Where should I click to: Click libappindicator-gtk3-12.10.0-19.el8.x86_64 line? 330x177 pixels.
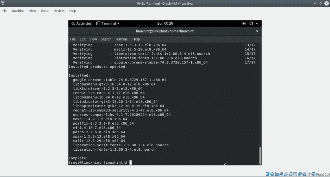pyautogui.click(x=118, y=106)
